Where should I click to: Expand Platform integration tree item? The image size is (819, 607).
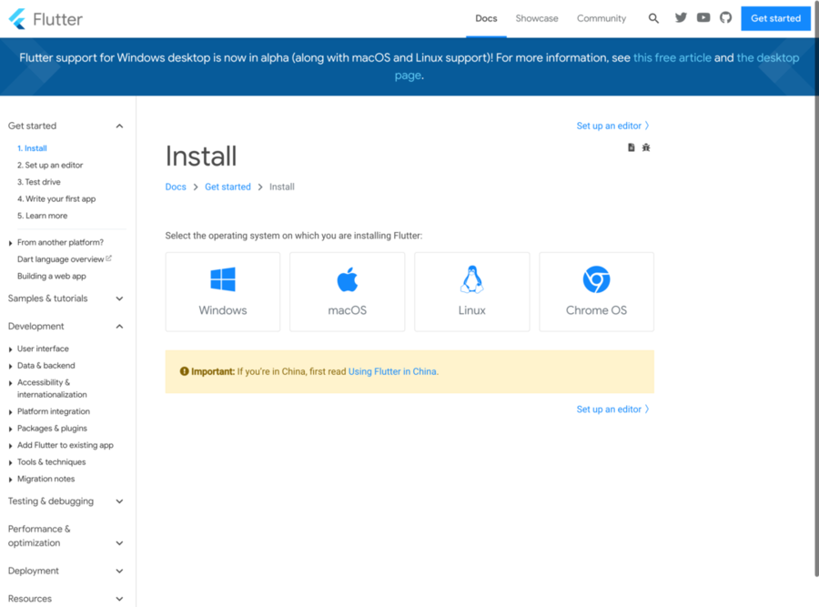coord(10,412)
